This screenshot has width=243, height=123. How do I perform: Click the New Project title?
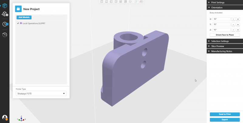[x=31, y=9]
